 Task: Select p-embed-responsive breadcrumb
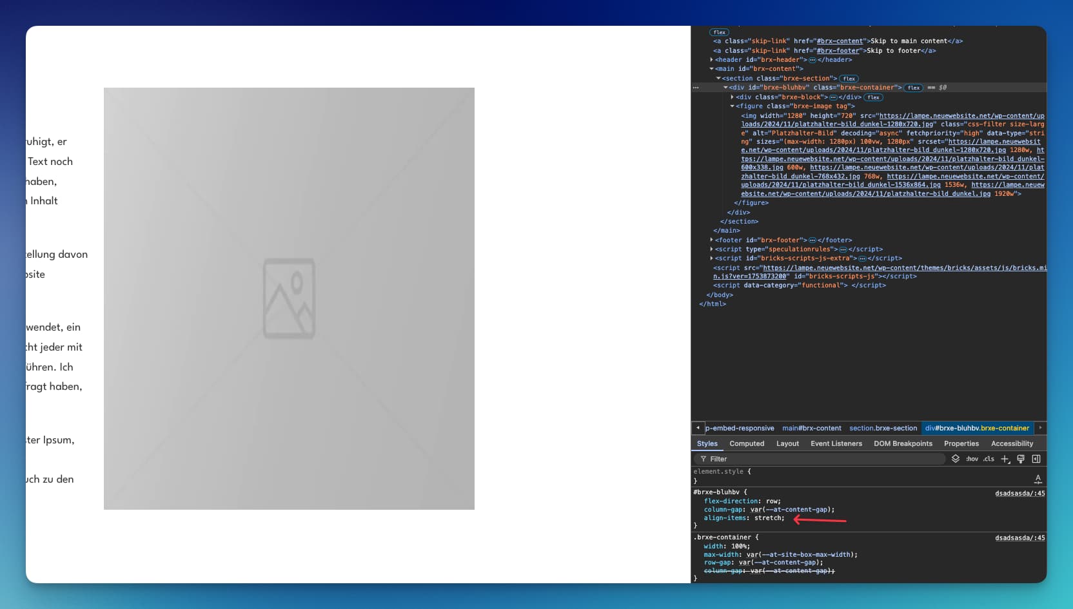pyautogui.click(x=739, y=428)
